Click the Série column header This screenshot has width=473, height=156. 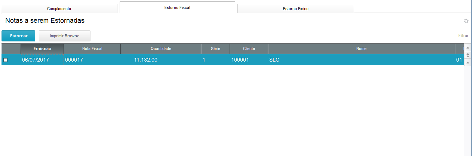click(215, 49)
